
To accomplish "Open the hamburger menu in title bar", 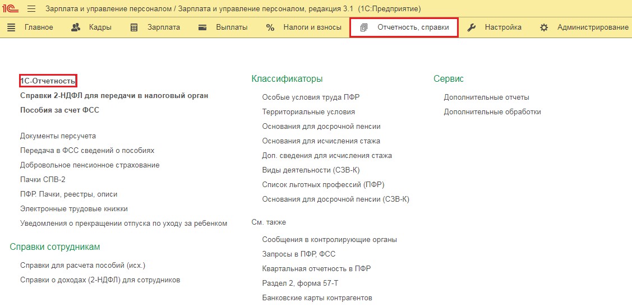I will pyautogui.click(x=31, y=8).
